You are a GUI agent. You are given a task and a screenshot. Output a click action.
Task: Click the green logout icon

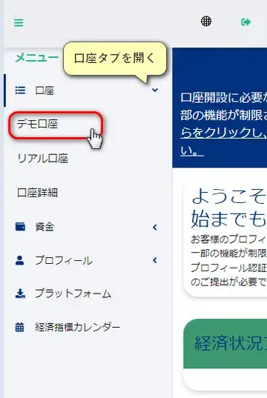pyautogui.click(x=245, y=22)
